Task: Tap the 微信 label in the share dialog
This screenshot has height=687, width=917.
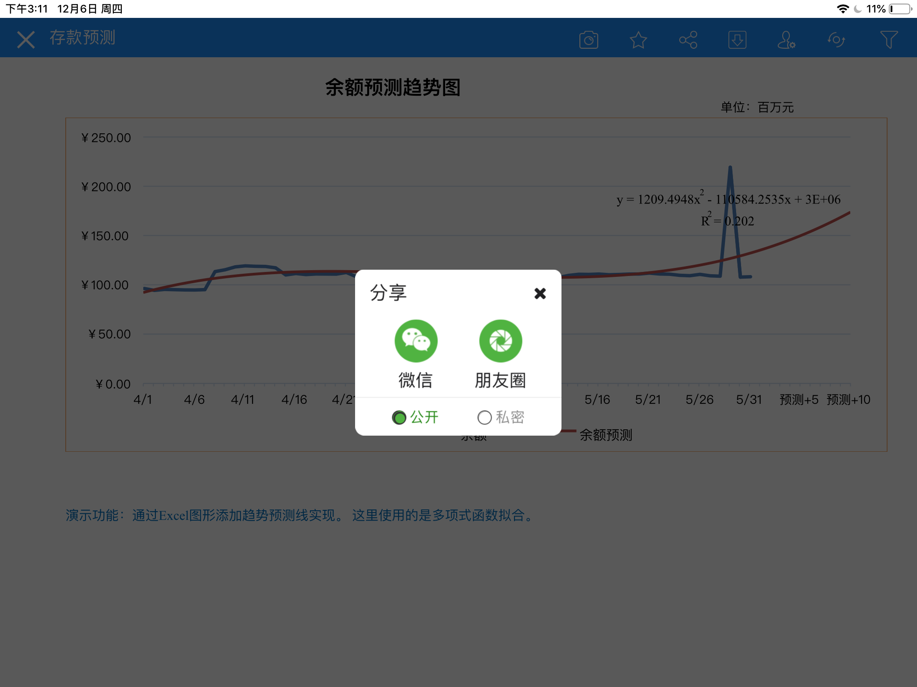Action: (x=416, y=380)
